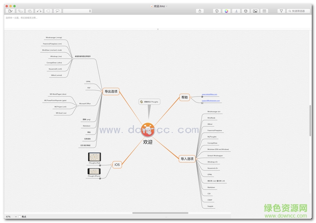Open the color wheel picker
This screenshot has height=223, width=316.
coord(226,11)
